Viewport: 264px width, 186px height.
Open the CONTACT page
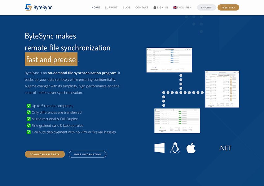(142, 7)
